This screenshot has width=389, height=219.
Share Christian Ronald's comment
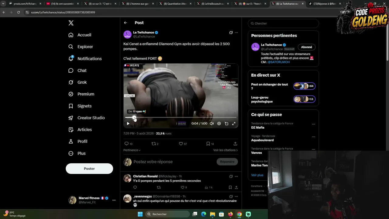tap(236, 187)
